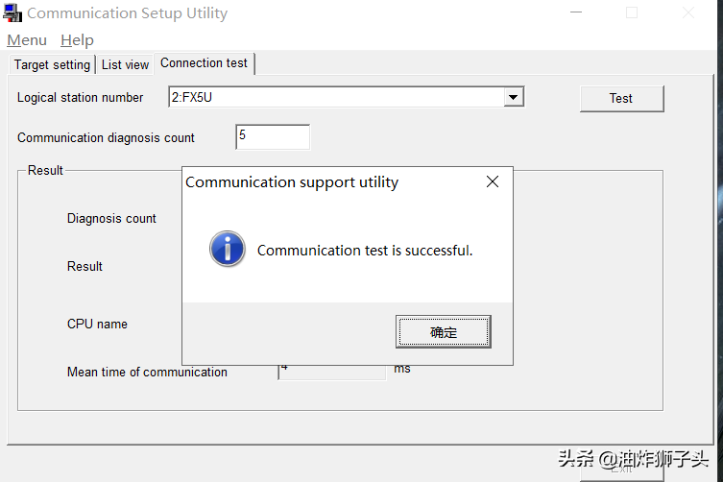Switch to the Target setting tab
The height and width of the screenshot is (482, 723).
click(x=52, y=64)
